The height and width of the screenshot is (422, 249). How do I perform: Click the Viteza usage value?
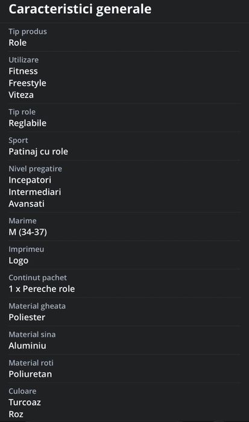click(x=21, y=95)
